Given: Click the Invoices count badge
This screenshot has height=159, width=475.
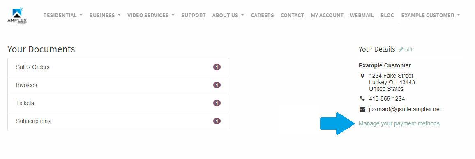Looking at the screenshot, I should (217, 85).
